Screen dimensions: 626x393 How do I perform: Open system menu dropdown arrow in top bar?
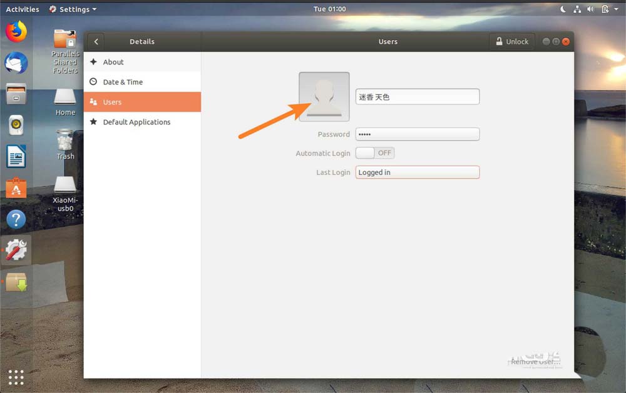(616, 9)
